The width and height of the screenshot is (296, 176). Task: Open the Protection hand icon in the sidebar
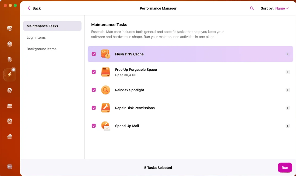tap(10, 59)
